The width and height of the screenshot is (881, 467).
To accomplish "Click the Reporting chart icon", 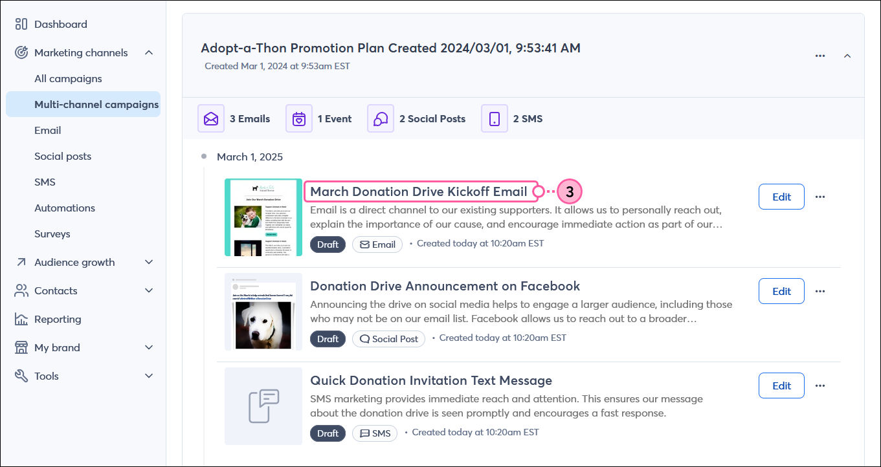I will coord(21,319).
